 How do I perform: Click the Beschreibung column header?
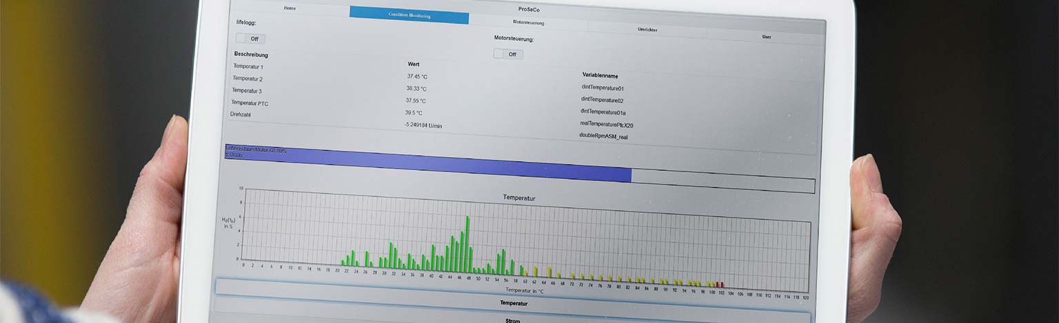coord(251,54)
